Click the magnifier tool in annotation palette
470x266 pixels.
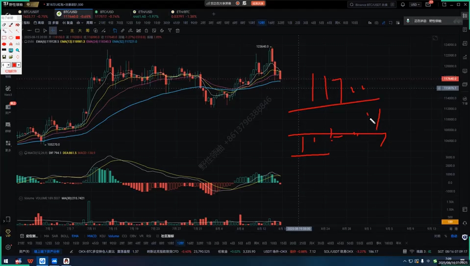pyautogui.click(x=18, y=50)
